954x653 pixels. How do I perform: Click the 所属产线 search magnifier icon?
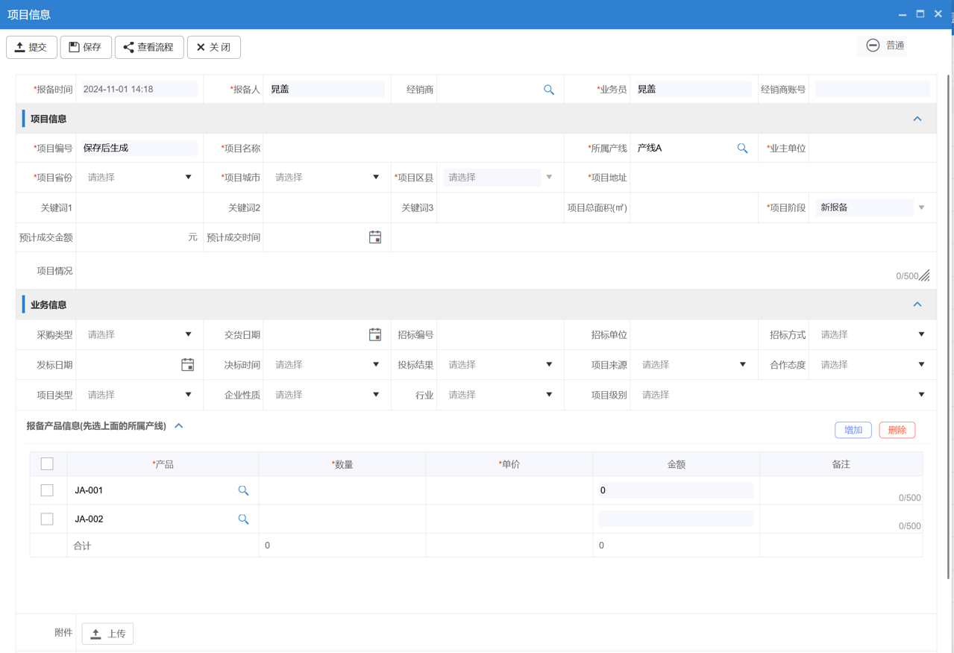(742, 149)
